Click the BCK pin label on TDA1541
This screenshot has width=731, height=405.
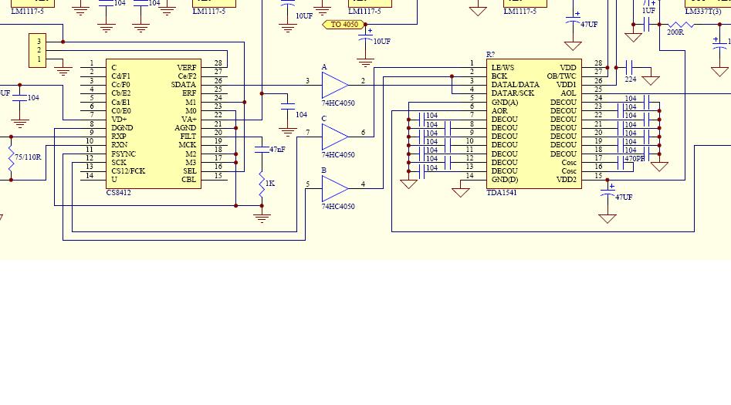click(x=499, y=76)
